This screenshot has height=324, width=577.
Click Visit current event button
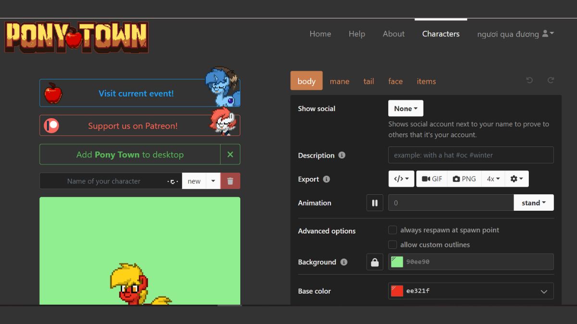click(x=136, y=94)
